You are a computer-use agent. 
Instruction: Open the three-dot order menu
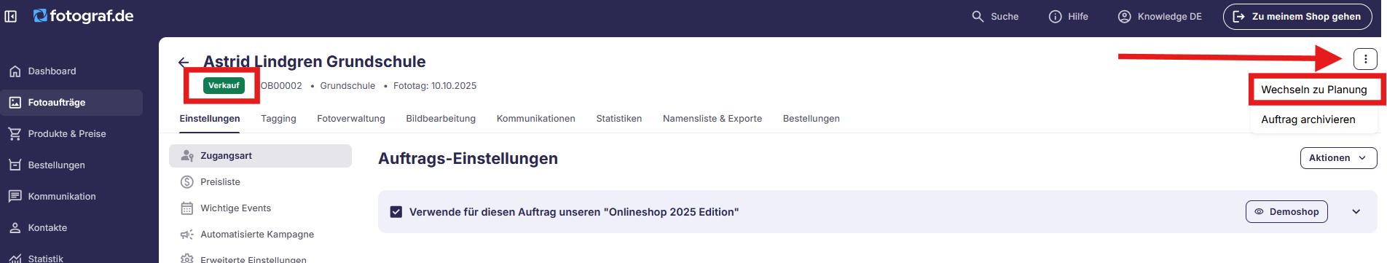1365,59
